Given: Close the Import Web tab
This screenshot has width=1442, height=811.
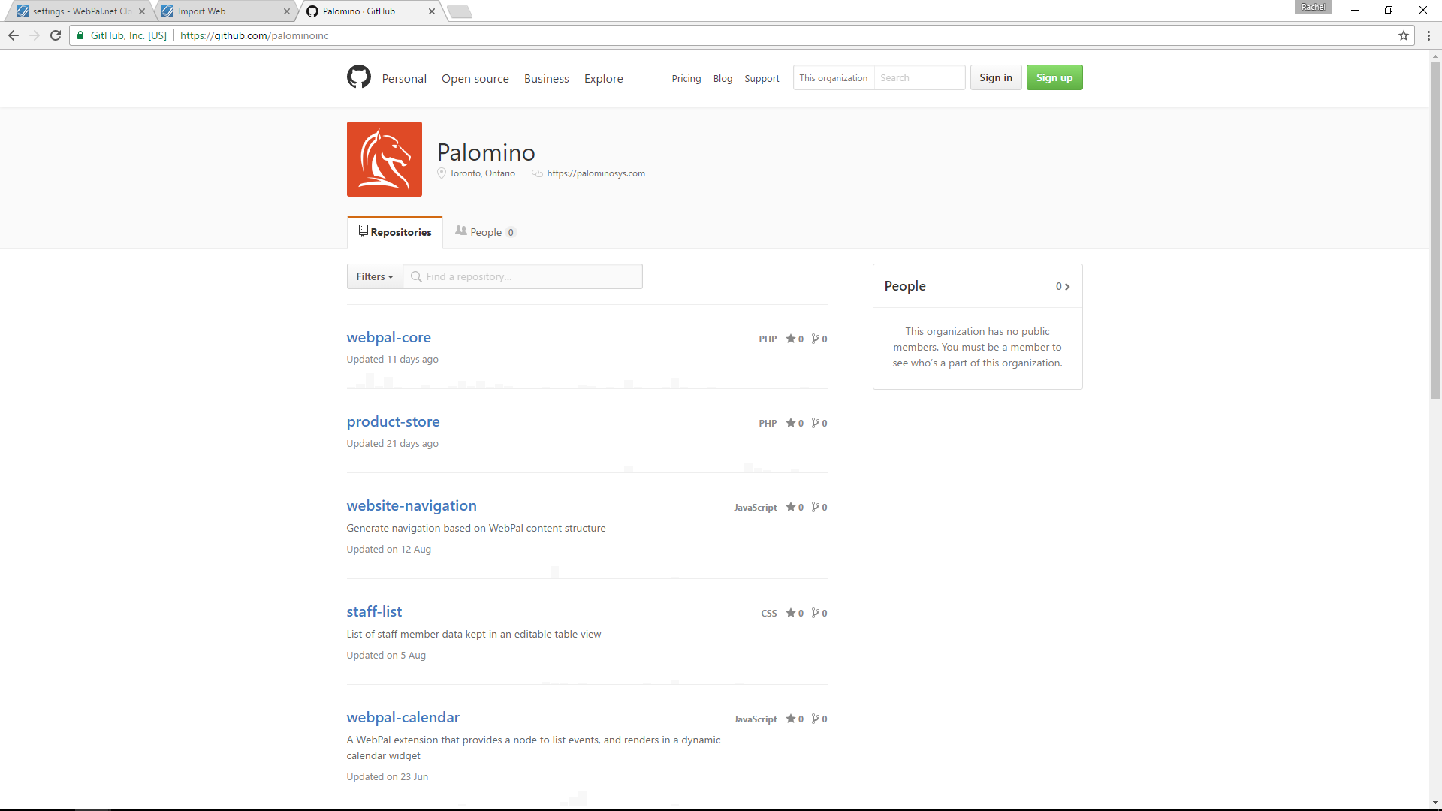Looking at the screenshot, I should coord(287,11).
